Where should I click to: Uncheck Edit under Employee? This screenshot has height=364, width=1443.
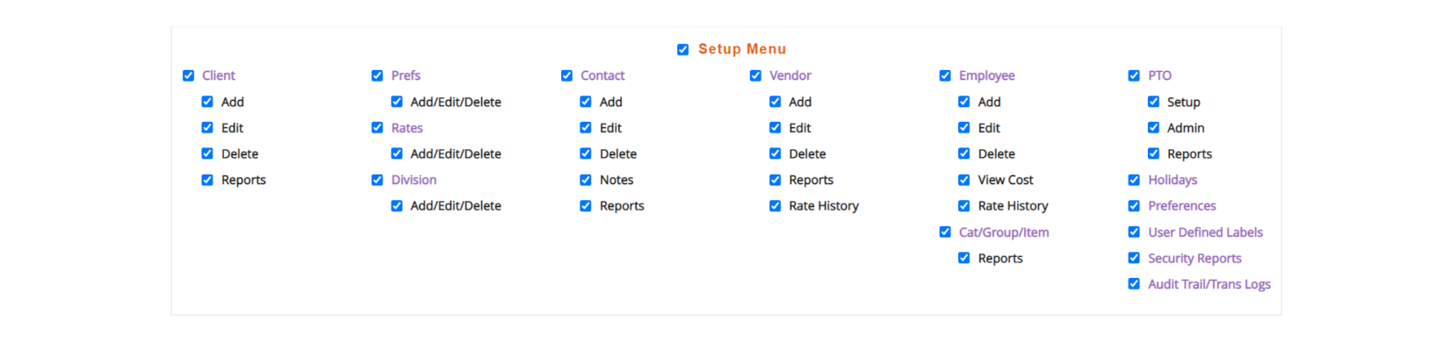(x=964, y=127)
